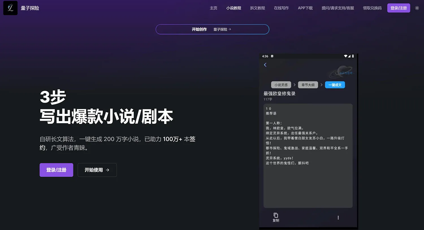Click the 117字 word count label
This screenshot has height=230, width=424.
(x=268, y=99)
